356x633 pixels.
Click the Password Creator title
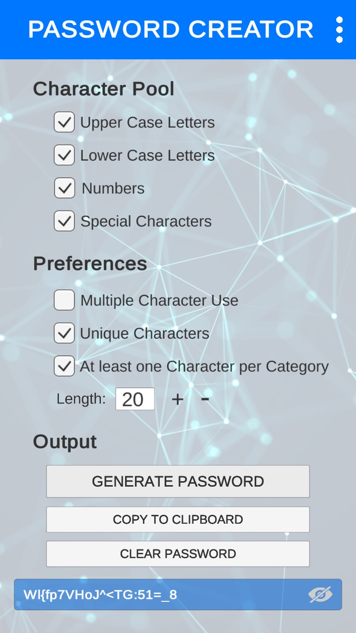[x=171, y=30]
